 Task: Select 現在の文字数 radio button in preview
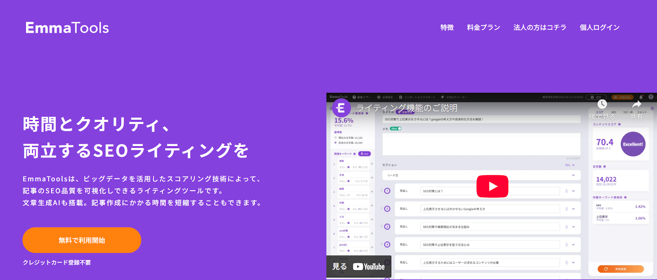coord(335,138)
